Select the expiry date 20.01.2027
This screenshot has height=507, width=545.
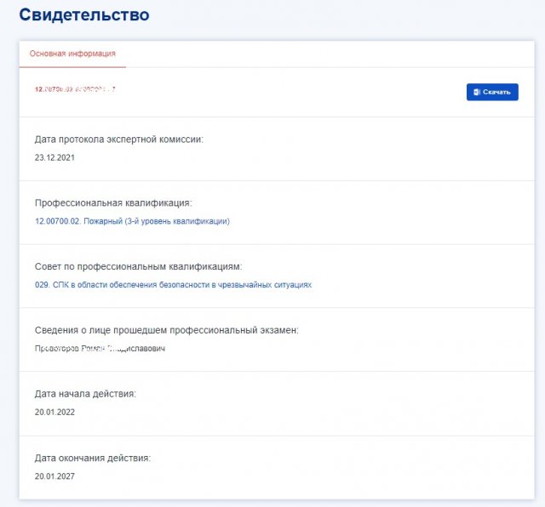point(55,476)
